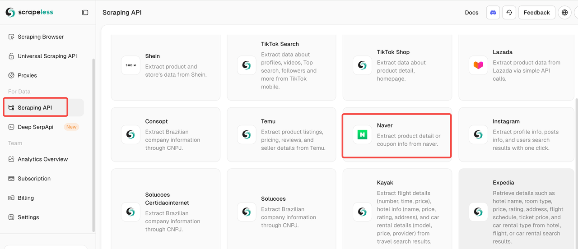Click the Expedia card icon
This screenshot has height=249, width=578.
[478, 212]
